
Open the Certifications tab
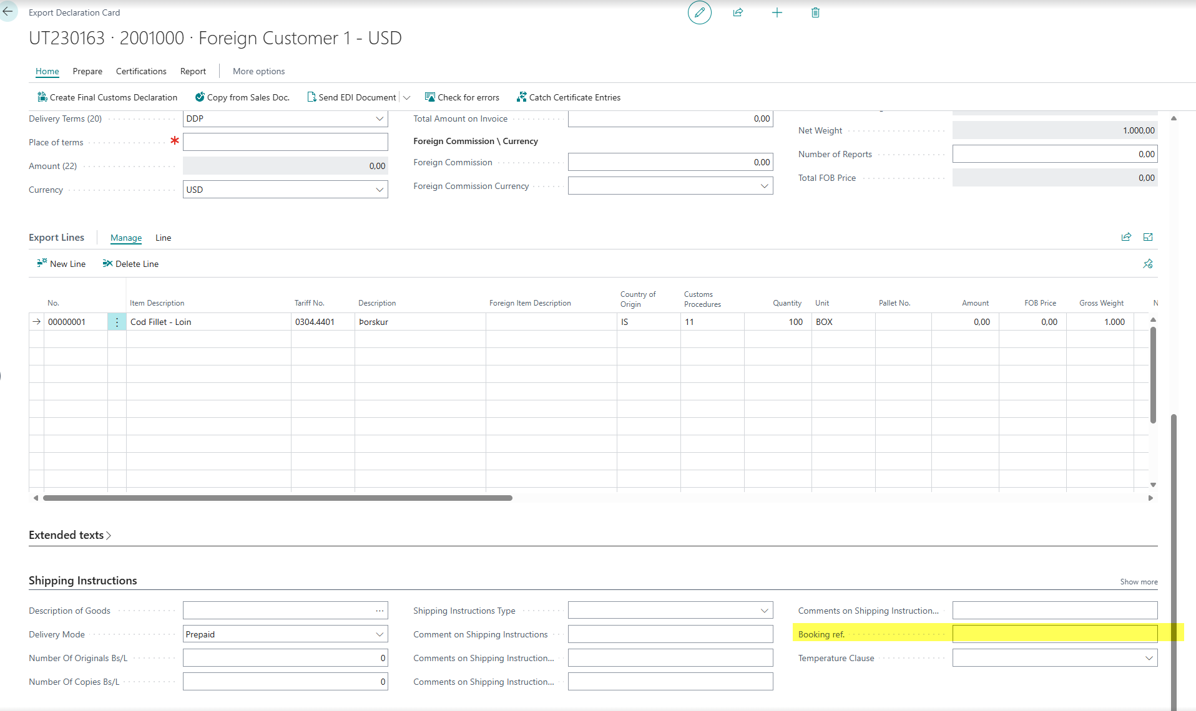[x=141, y=71]
